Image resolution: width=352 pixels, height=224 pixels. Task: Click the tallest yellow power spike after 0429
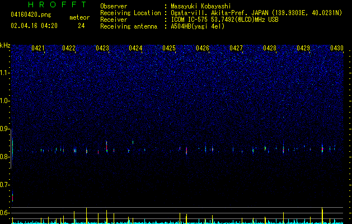pyautogui.click(x=322, y=215)
